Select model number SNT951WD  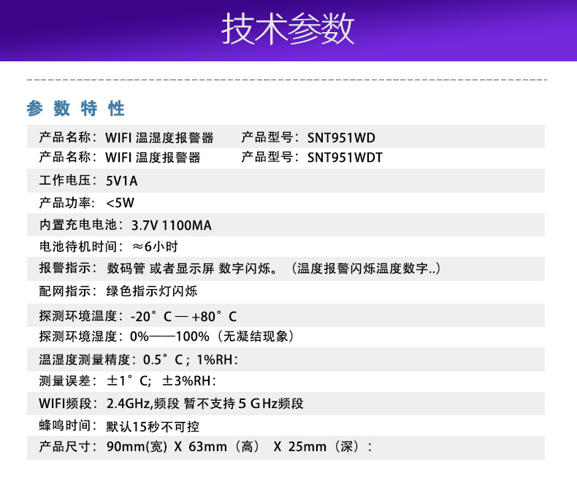pos(341,138)
